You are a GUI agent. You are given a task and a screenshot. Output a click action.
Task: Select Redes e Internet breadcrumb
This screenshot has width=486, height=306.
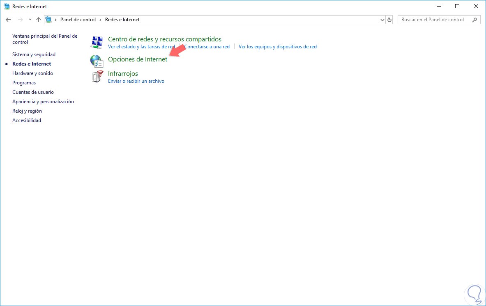(x=122, y=20)
